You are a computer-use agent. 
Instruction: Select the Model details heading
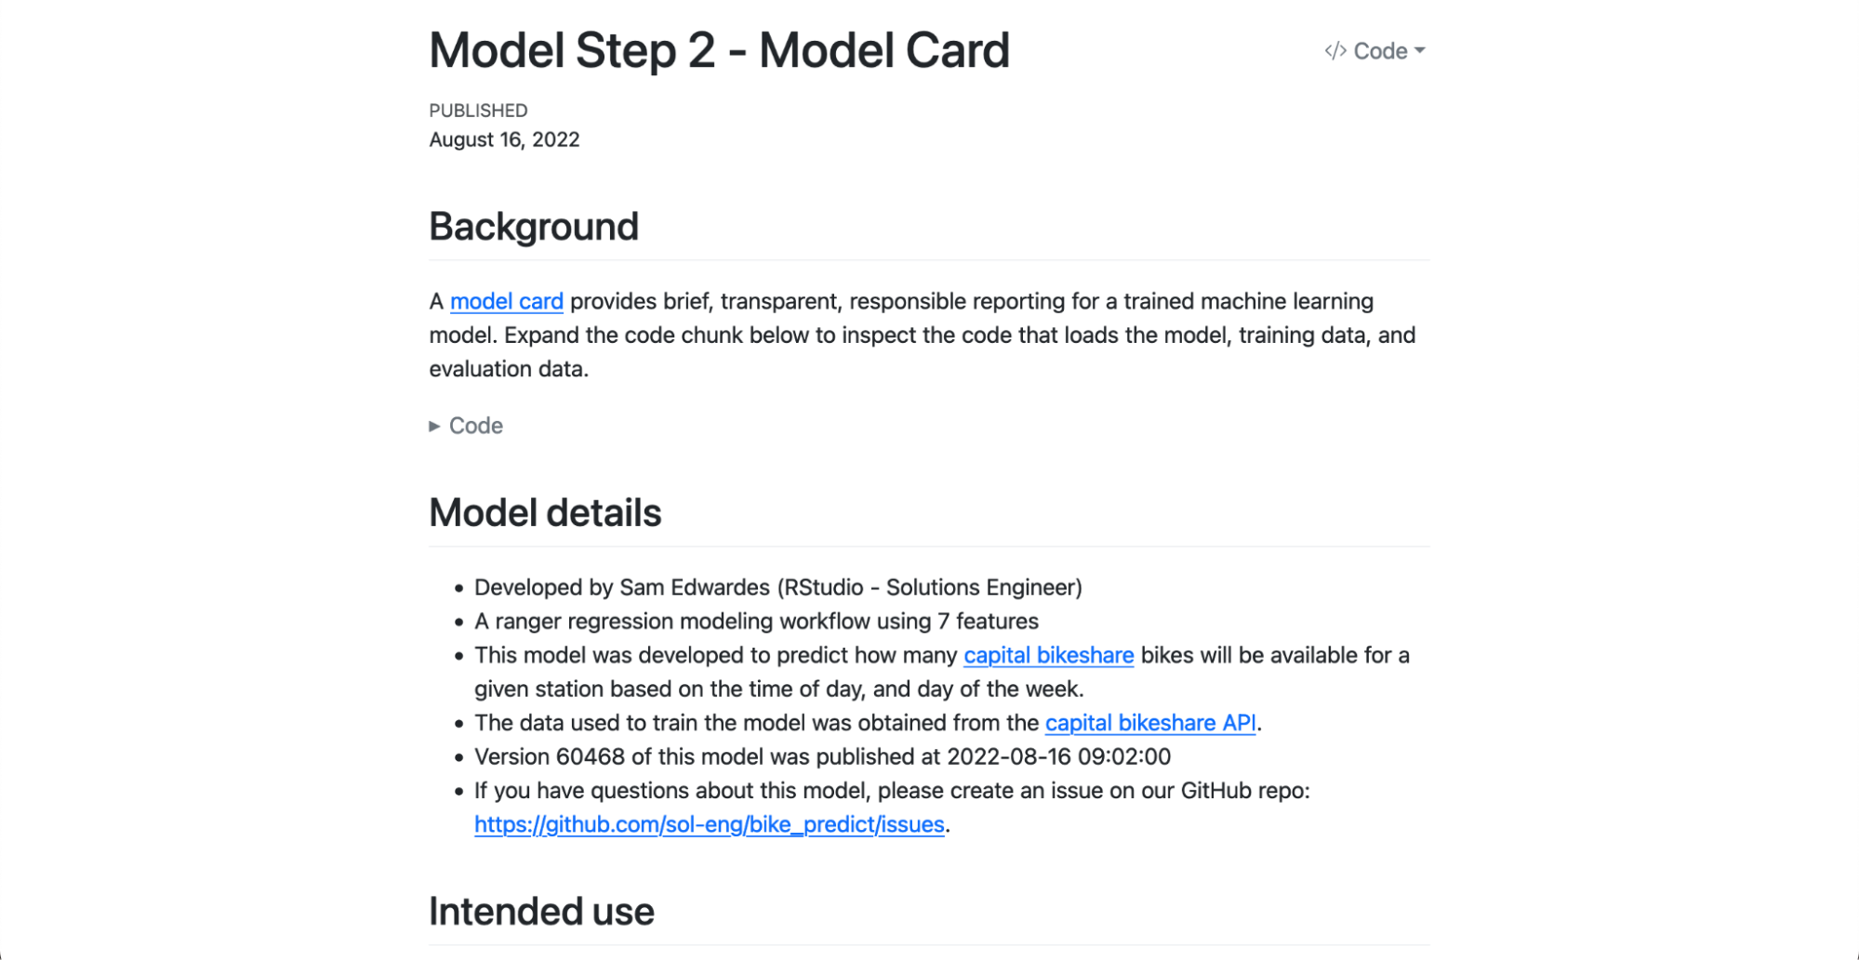pos(545,513)
